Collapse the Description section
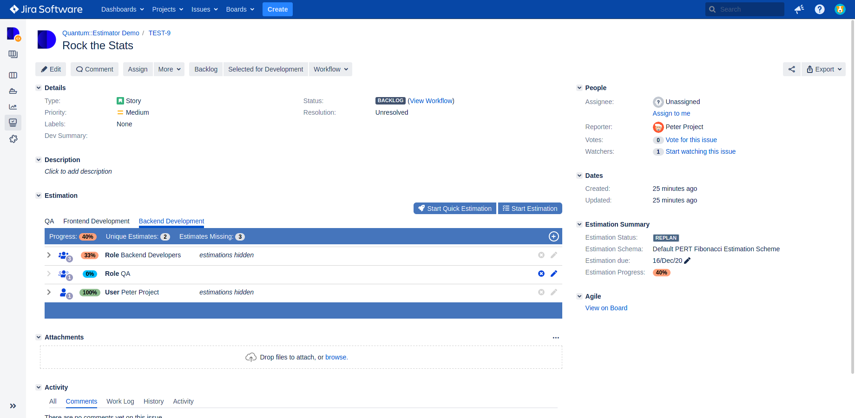 pyautogui.click(x=39, y=160)
